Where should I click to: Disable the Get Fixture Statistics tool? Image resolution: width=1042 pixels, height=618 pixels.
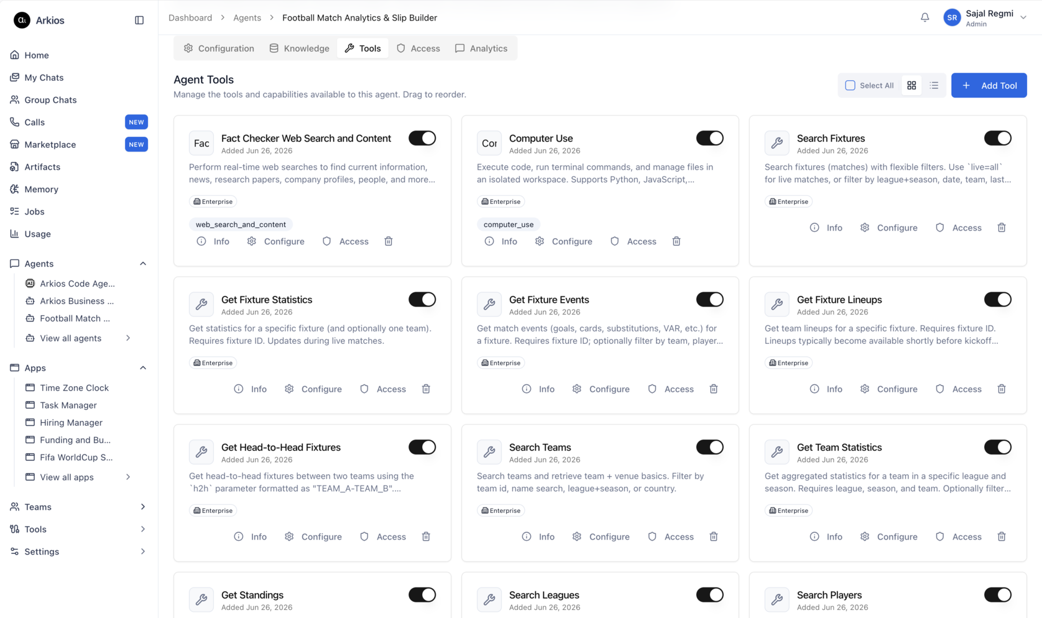[422, 300]
